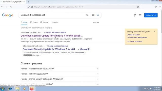The height and width of the screenshot is (91, 162).
Task: Launch Internet Explorer from taskbar
Action: click(10, 89)
